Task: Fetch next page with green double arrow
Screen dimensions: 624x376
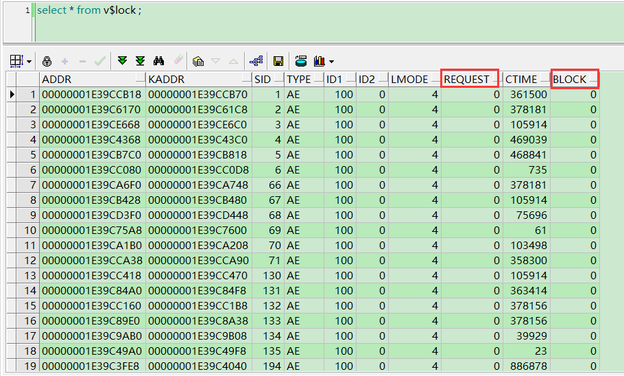Action: point(123,61)
